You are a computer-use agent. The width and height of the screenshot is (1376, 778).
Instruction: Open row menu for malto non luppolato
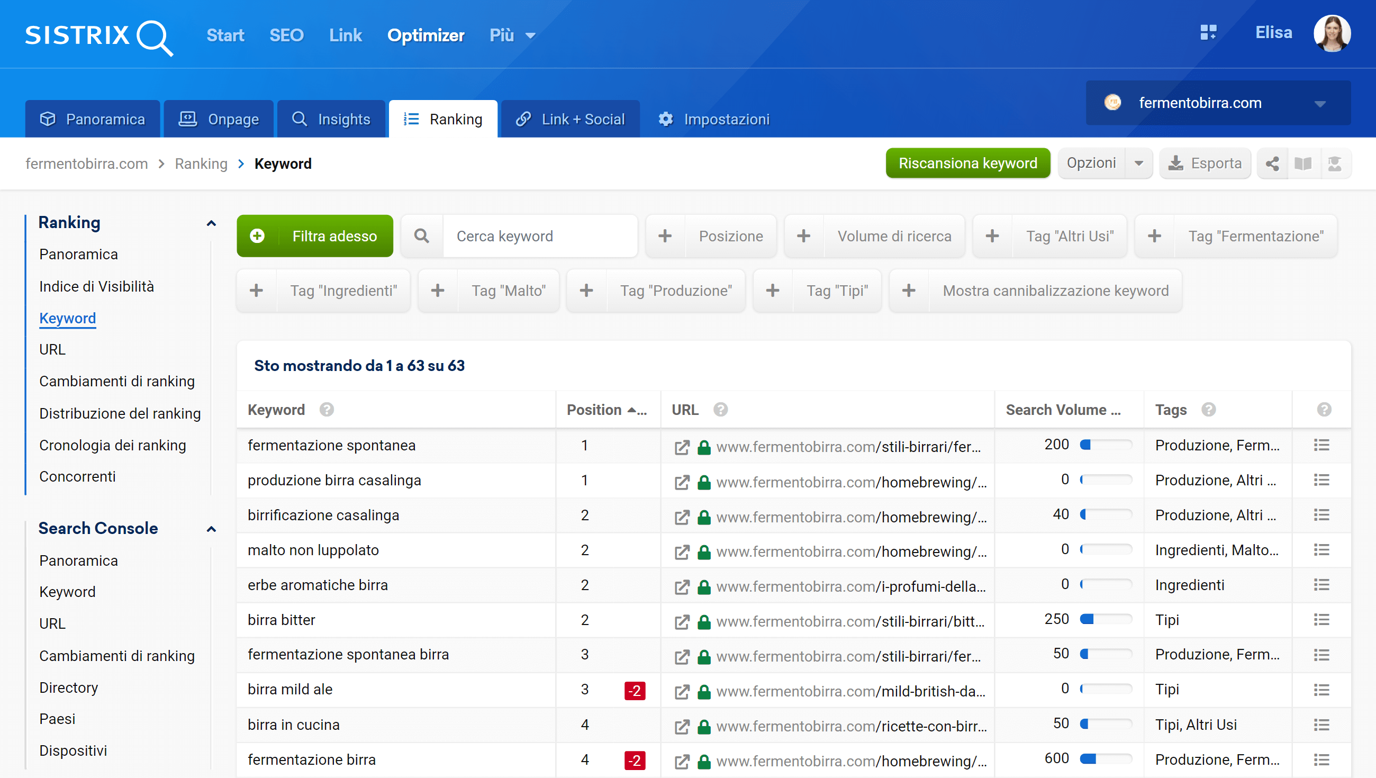(1321, 550)
